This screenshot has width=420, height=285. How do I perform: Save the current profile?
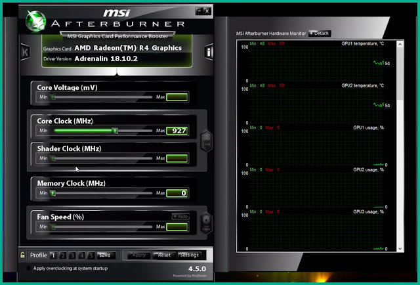106,255
